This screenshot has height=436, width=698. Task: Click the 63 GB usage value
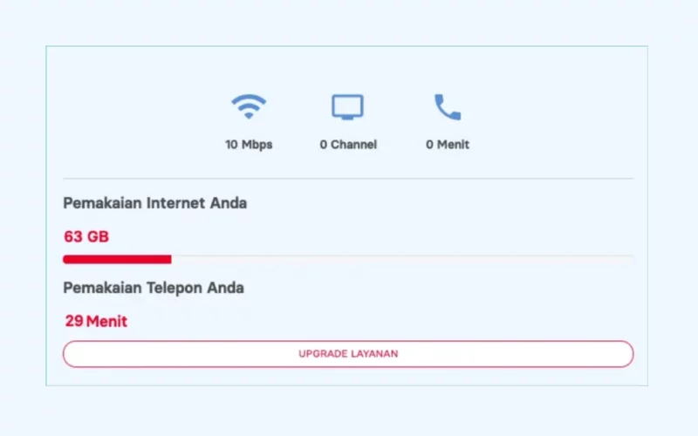(x=86, y=236)
